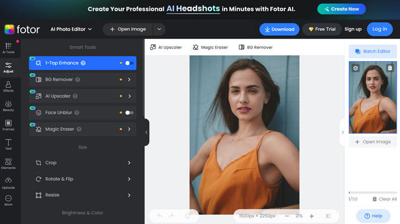Viewport: 400px width, 224px height.
Task: Collapse the left tools panel
Action: tap(146, 132)
